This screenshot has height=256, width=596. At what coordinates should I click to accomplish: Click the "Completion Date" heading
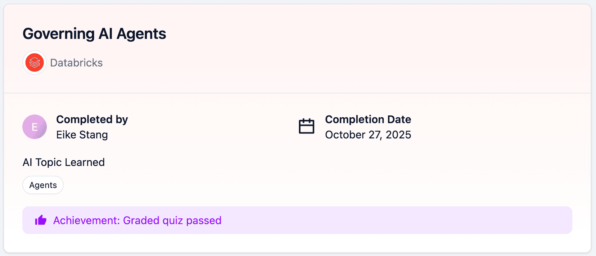368,119
